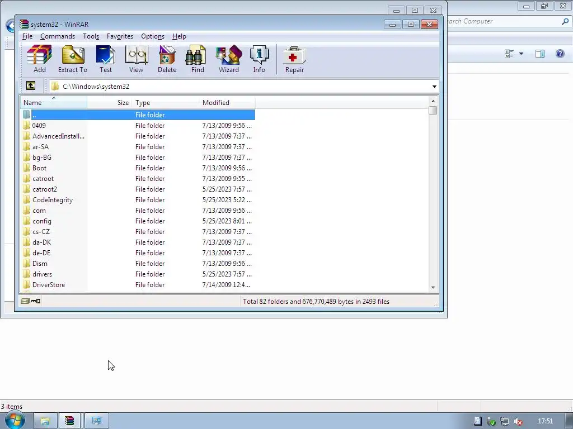Run the Test archive tool
The image size is (573, 429).
(x=106, y=59)
